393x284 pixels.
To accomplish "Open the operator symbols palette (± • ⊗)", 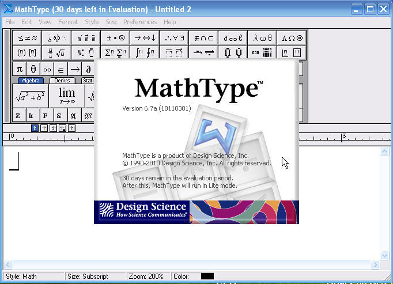I will click(x=115, y=38).
